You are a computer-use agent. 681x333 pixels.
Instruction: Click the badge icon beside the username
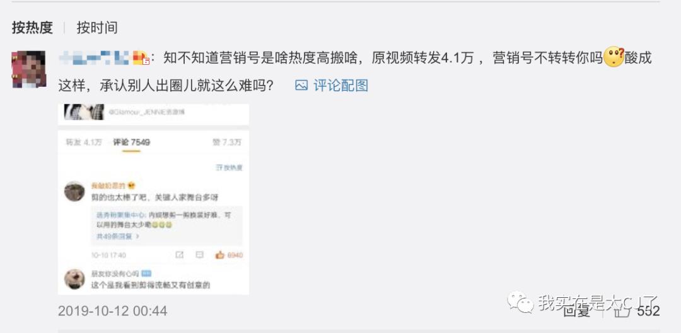pyautogui.click(x=141, y=58)
